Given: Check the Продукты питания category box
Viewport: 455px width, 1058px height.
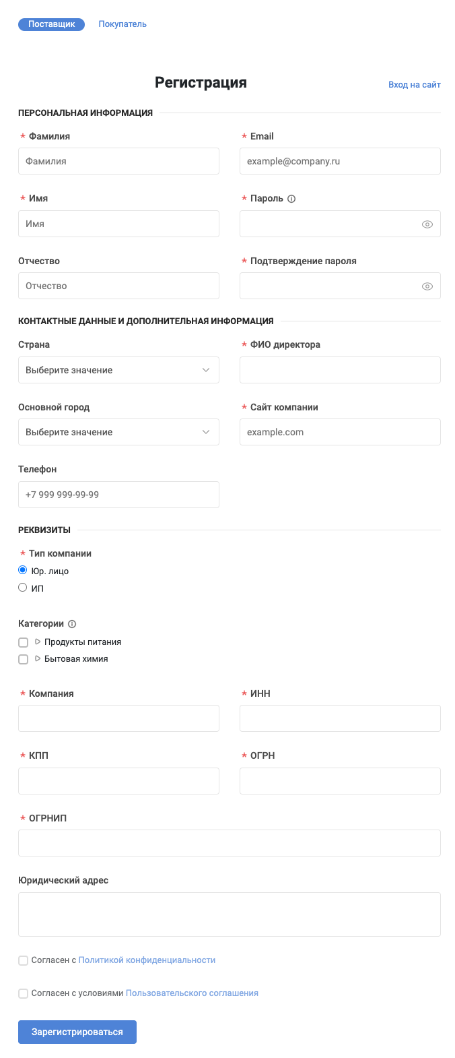Looking at the screenshot, I should pyautogui.click(x=24, y=642).
